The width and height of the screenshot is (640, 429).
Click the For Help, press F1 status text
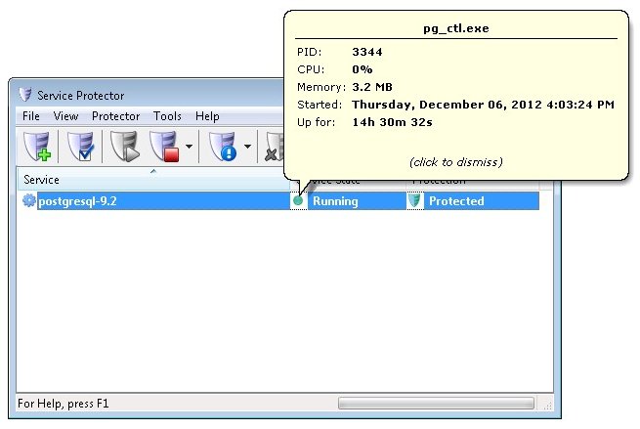point(64,404)
